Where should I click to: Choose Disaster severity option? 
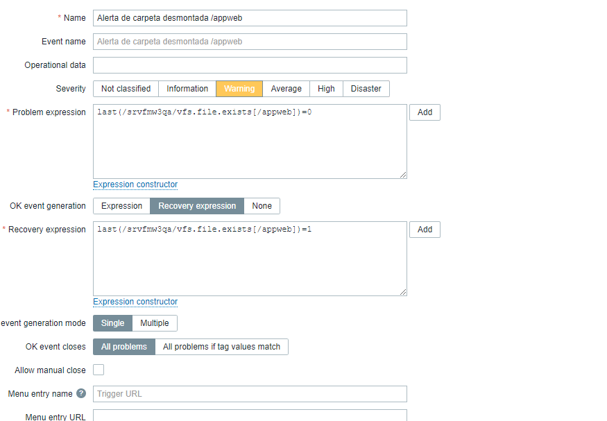366,89
